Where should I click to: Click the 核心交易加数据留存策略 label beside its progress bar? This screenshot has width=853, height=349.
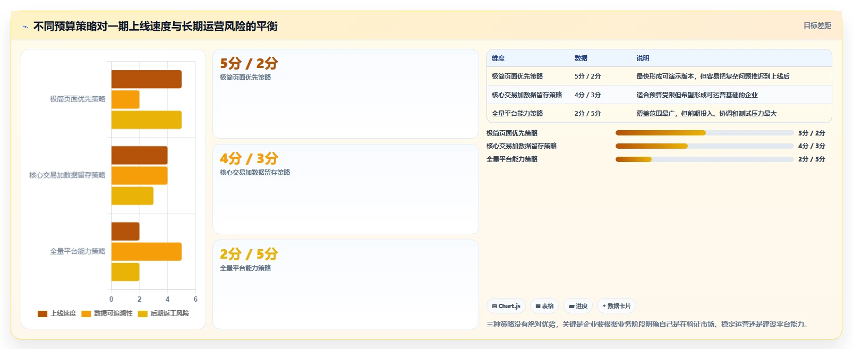click(522, 146)
